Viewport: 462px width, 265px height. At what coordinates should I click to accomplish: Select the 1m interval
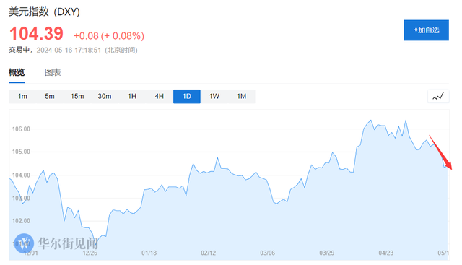tap(22, 96)
